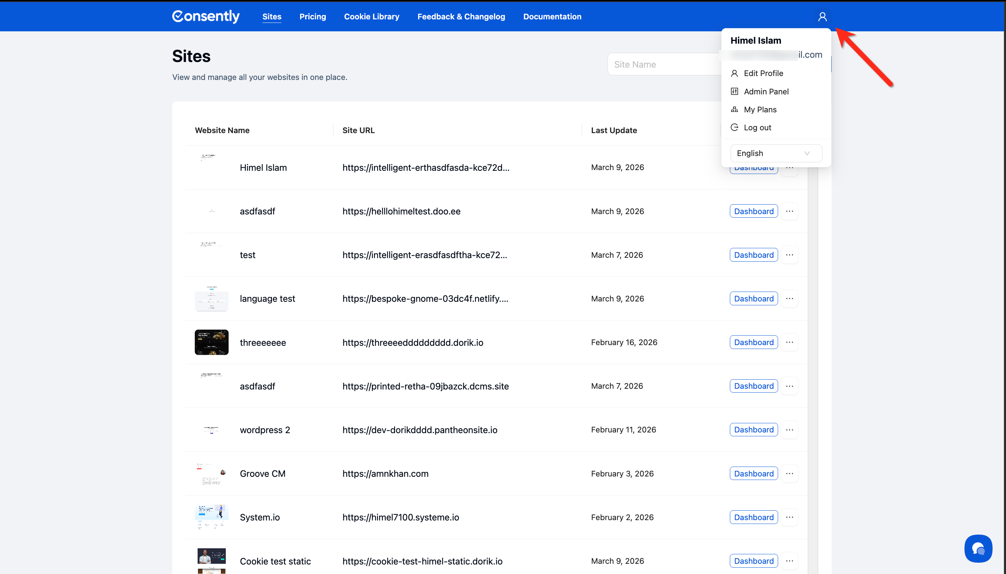
Task: Click the Edit Profile person icon
Action: [x=734, y=73]
